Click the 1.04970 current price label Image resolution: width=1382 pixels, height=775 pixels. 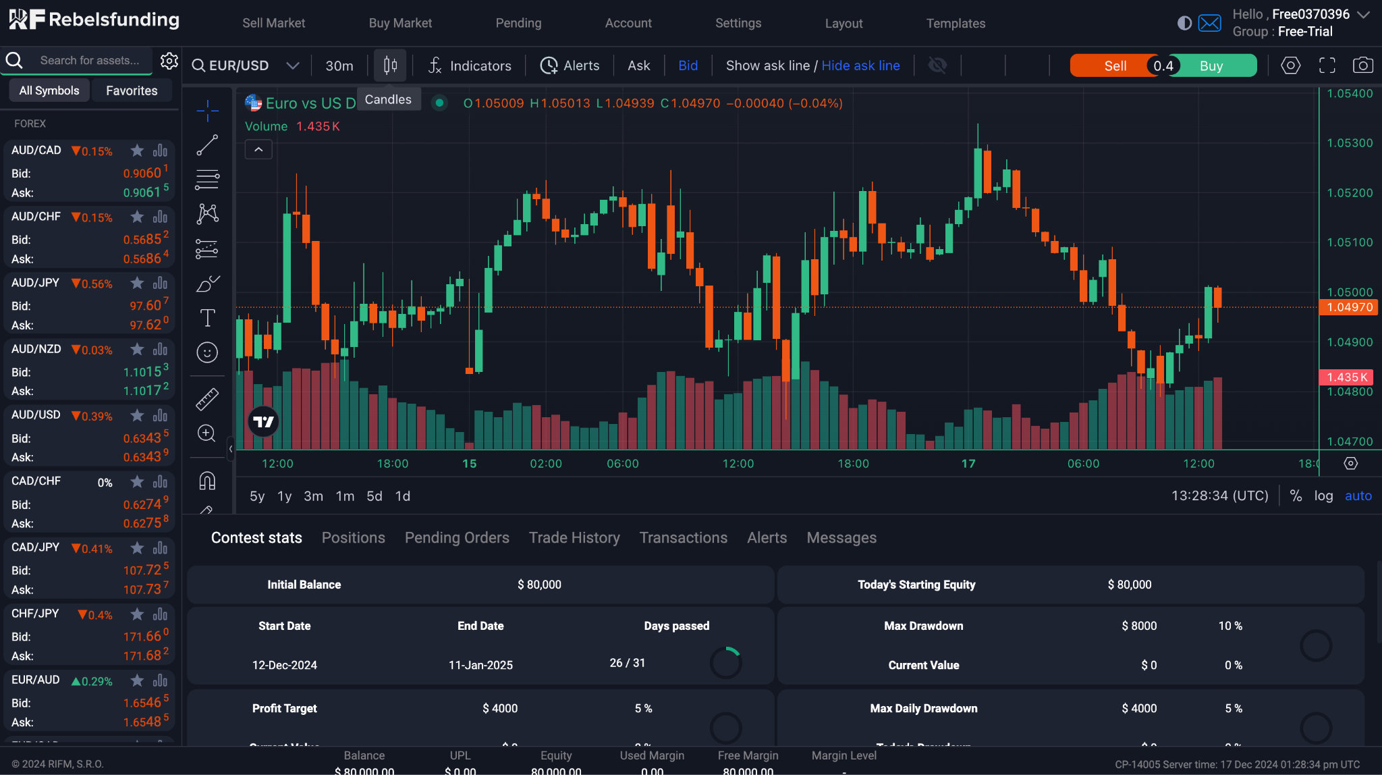click(1349, 307)
